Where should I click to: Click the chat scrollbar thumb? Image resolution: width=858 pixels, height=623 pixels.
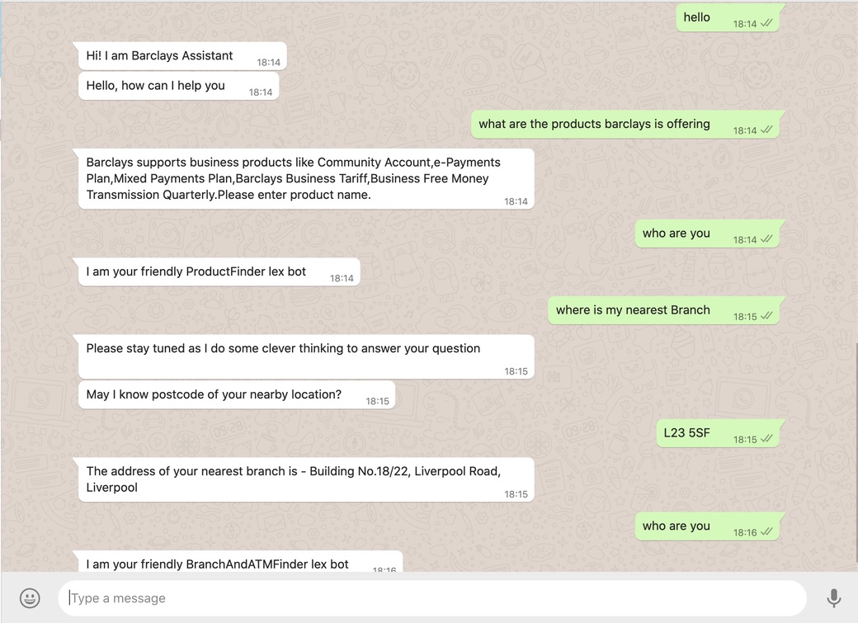[x=856, y=452]
